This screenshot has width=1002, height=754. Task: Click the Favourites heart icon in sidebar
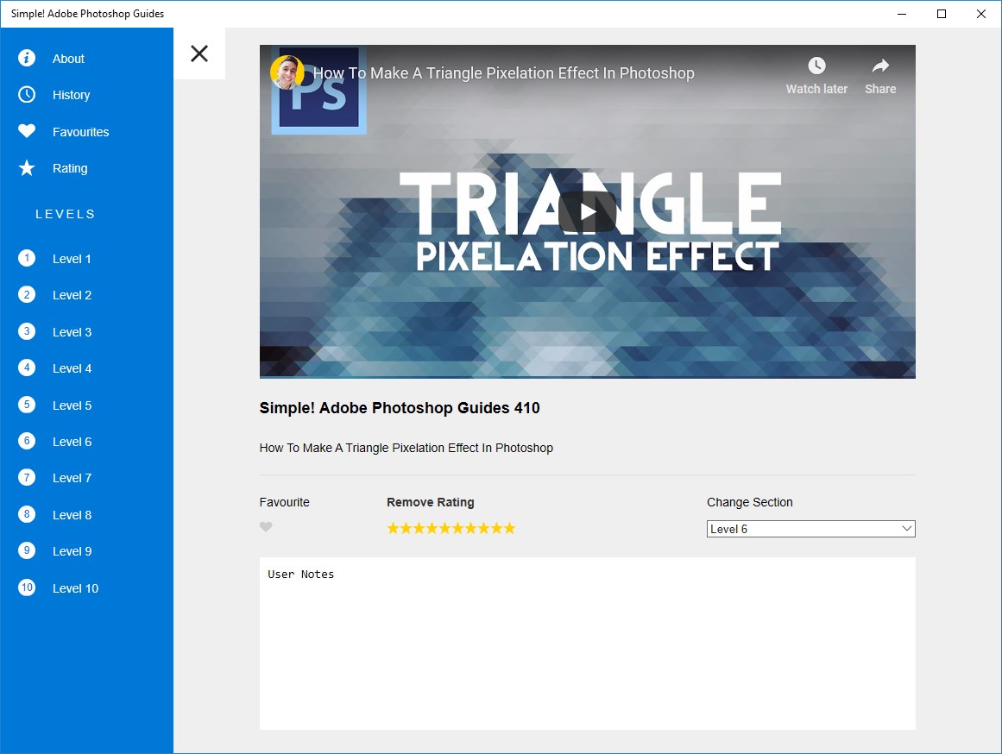coord(27,131)
